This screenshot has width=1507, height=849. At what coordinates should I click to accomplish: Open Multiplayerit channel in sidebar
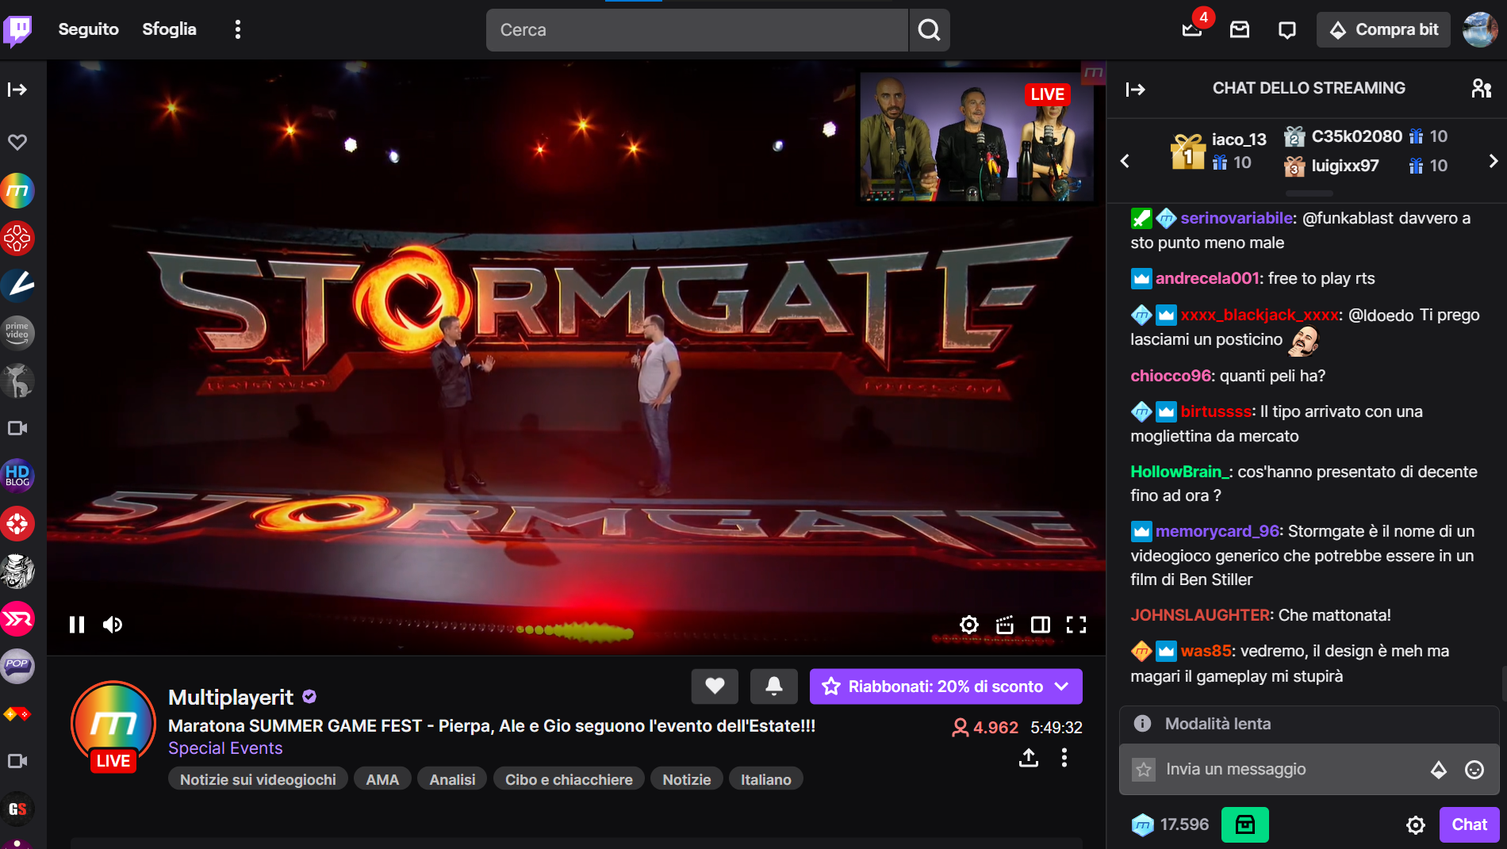[x=17, y=190]
